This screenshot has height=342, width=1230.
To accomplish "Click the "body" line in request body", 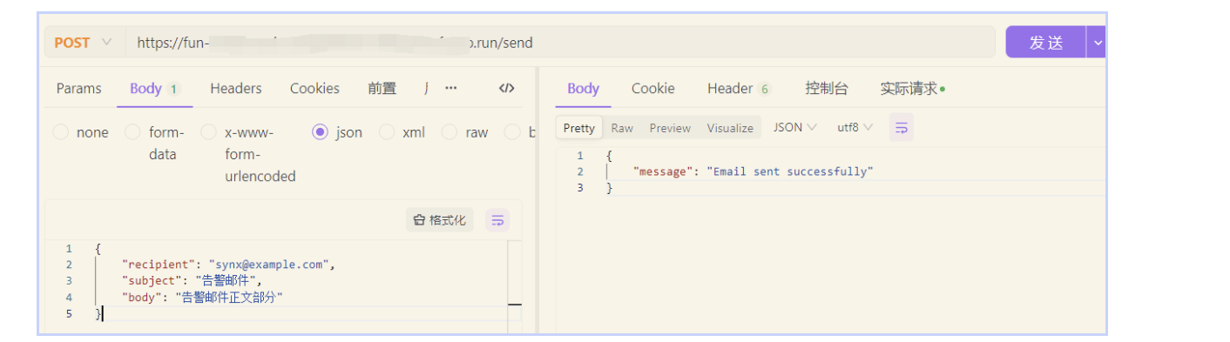I will coord(203,298).
